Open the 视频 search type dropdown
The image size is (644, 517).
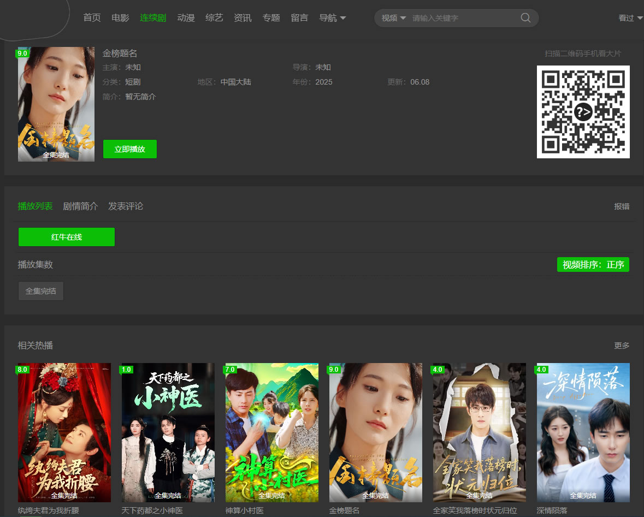tap(393, 18)
